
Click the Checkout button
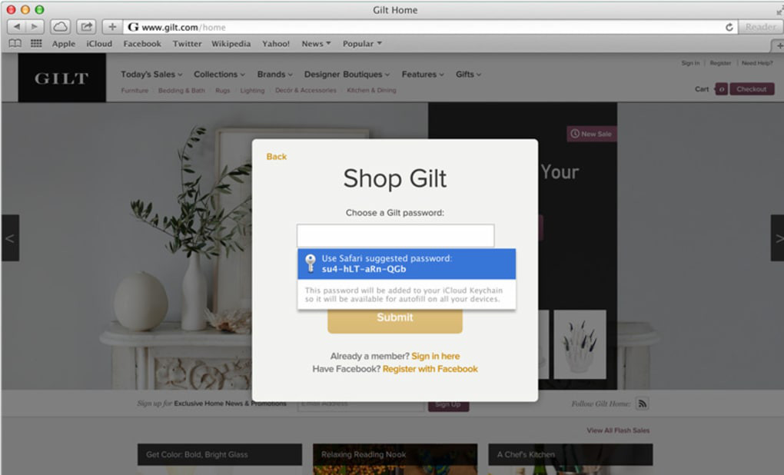(x=752, y=89)
